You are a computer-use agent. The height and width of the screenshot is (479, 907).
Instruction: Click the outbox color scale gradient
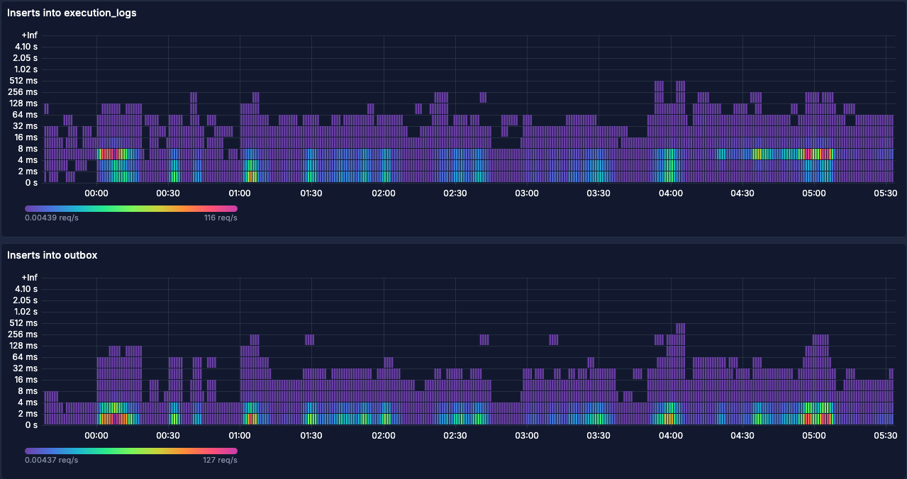[x=131, y=449]
